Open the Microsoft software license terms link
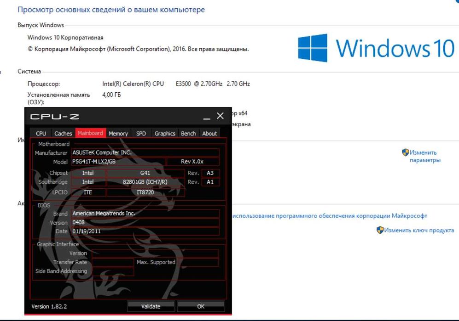The image size is (459, 321). pyautogui.click(x=330, y=216)
